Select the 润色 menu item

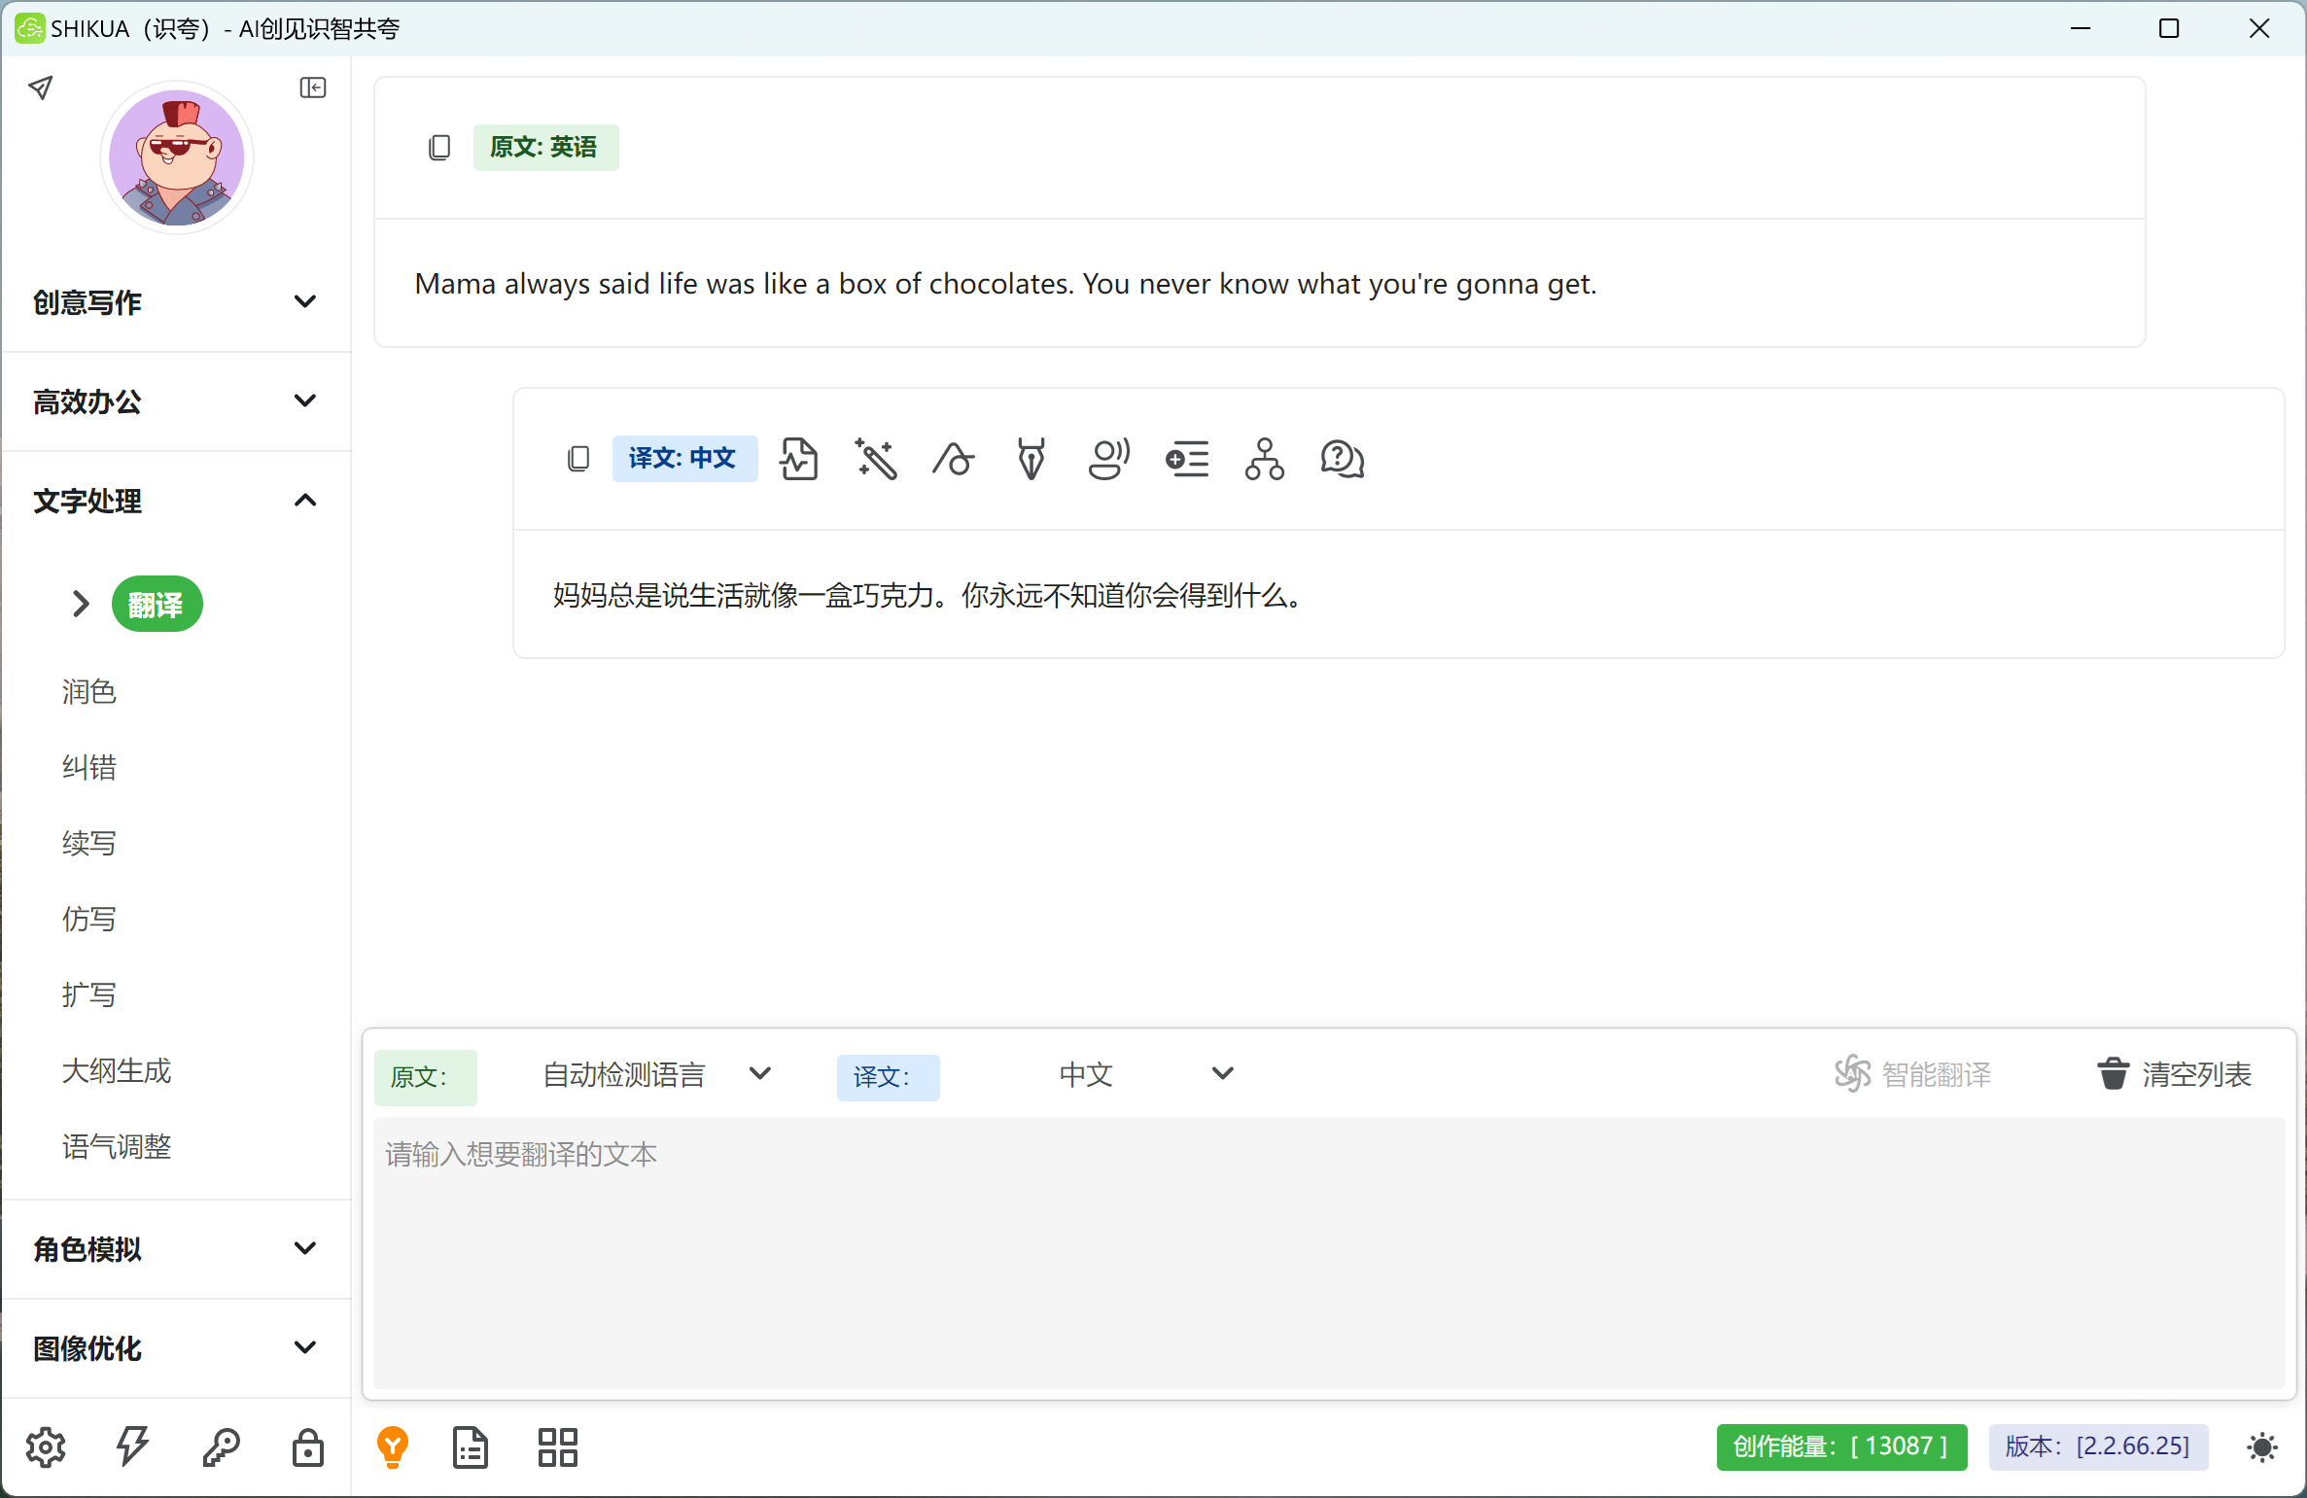point(88,692)
